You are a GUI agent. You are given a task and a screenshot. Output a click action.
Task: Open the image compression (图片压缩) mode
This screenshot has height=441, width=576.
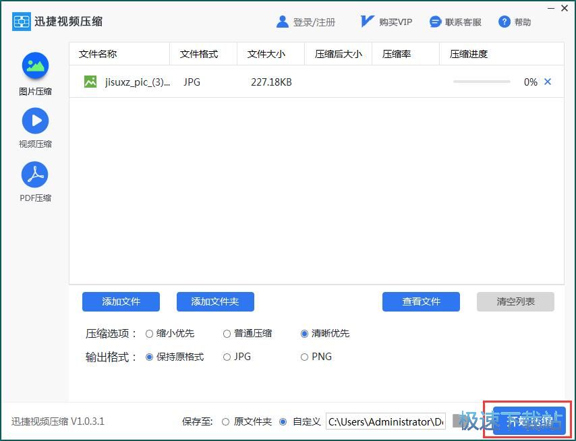pos(35,73)
